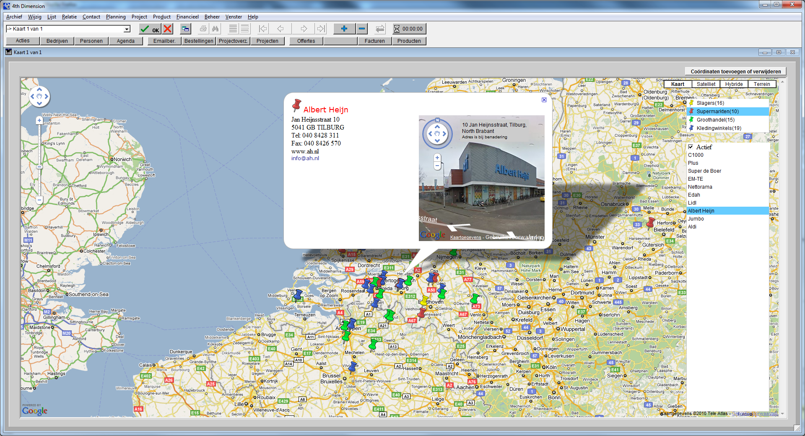Go to previous record arrow
This screenshot has width=805, height=436.
pos(280,29)
